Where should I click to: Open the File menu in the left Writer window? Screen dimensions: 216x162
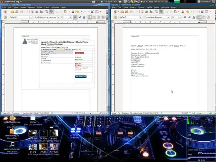coord(4,8)
